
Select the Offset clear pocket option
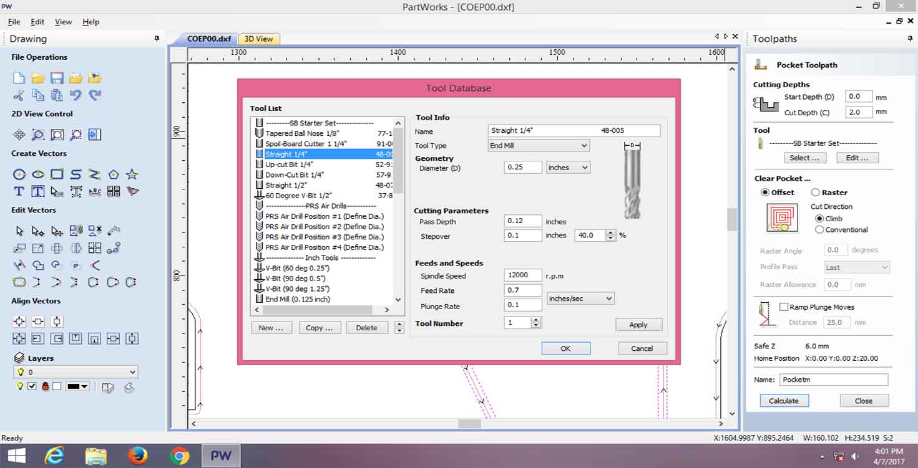pyautogui.click(x=765, y=193)
